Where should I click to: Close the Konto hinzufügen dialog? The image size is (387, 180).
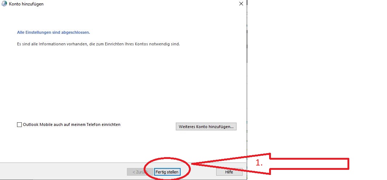pyautogui.click(x=241, y=4)
